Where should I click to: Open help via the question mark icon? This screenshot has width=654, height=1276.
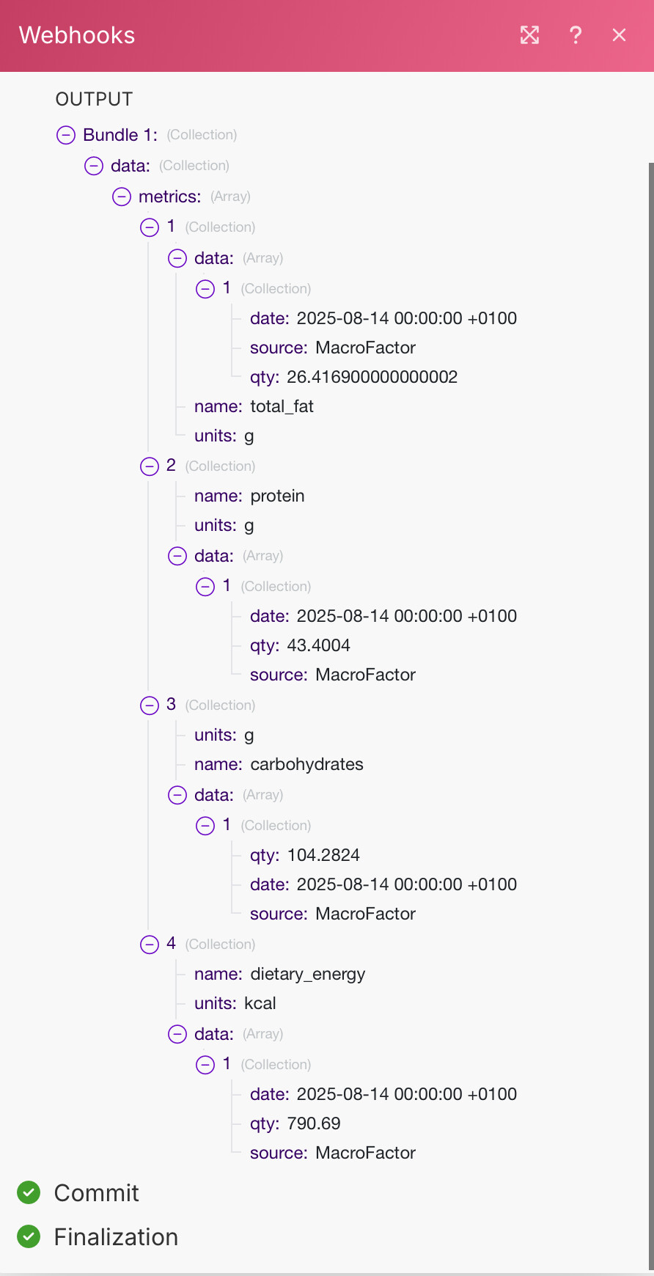coord(576,35)
